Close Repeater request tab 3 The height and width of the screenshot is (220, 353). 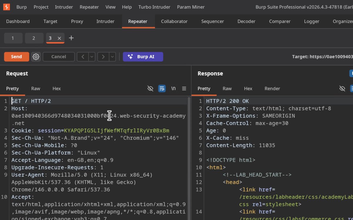click(x=59, y=38)
